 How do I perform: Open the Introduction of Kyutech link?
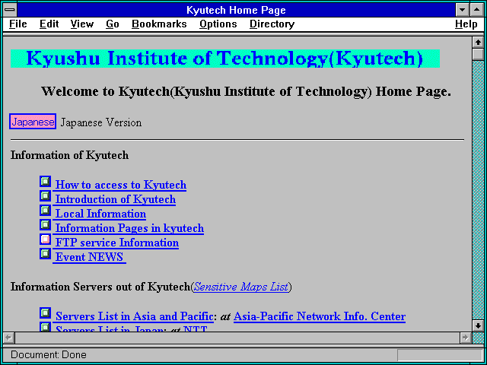116,199
